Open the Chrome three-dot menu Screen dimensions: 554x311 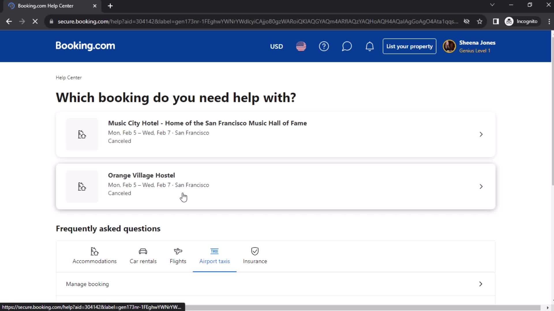[549, 21]
